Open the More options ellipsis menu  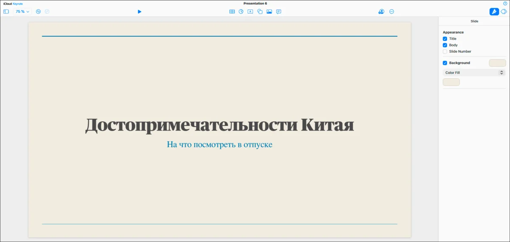[x=391, y=11]
